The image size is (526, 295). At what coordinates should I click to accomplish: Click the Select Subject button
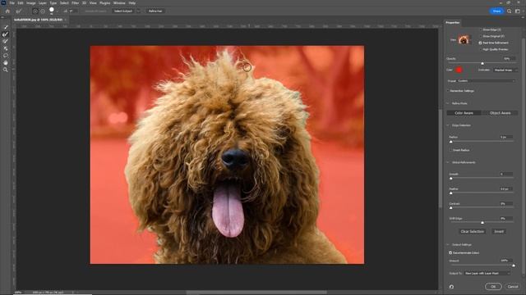point(122,11)
